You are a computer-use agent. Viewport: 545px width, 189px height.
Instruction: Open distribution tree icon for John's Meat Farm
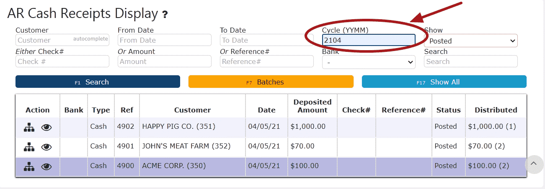(29, 147)
